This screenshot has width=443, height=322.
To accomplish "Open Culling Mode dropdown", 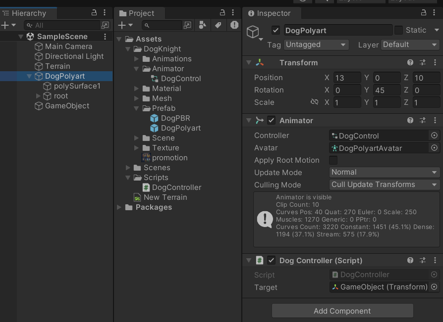I will tap(384, 184).
